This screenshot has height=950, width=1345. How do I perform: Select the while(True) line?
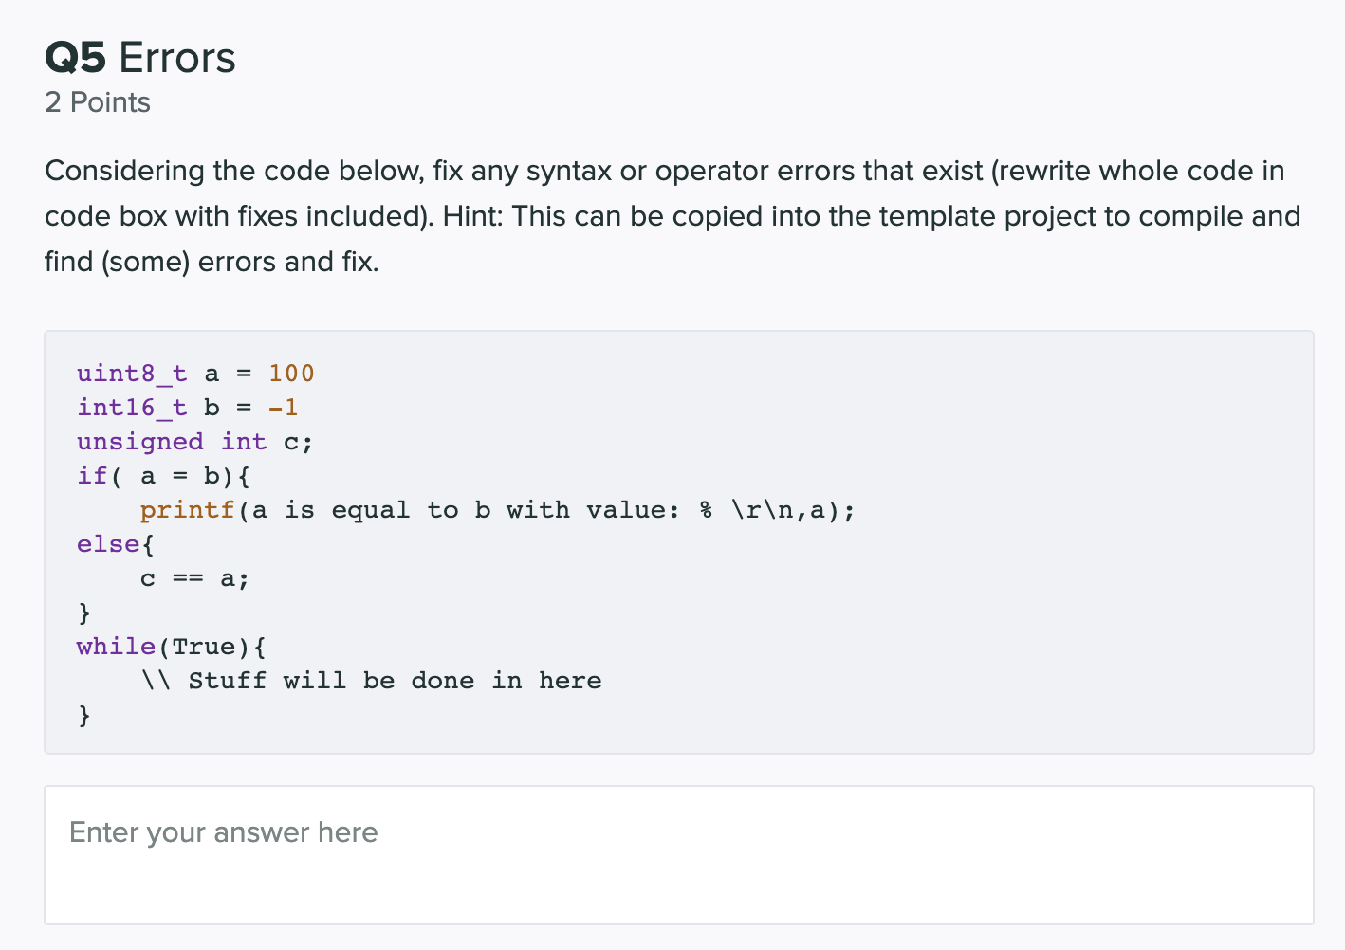tap(171, 646)
